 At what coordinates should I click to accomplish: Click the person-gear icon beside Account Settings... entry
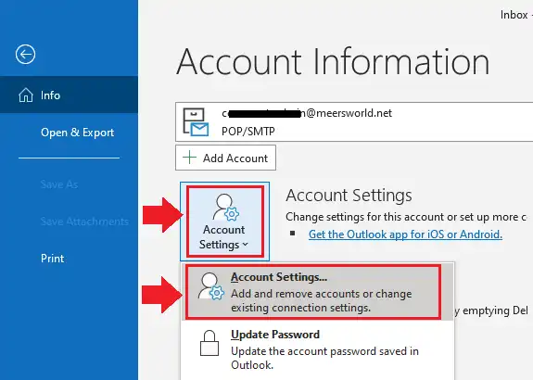211,286
